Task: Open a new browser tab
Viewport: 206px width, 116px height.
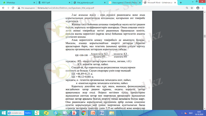Action: [181, 3]
